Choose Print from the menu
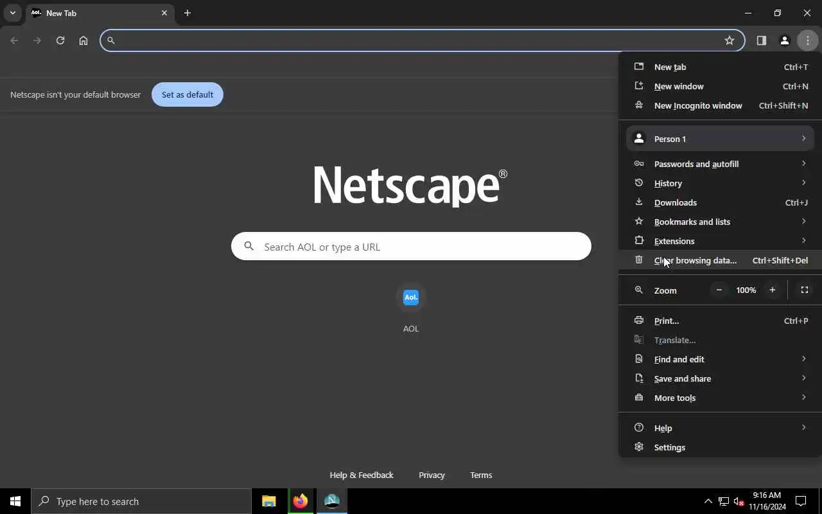The image size is (822, 514). pos(721,321)
